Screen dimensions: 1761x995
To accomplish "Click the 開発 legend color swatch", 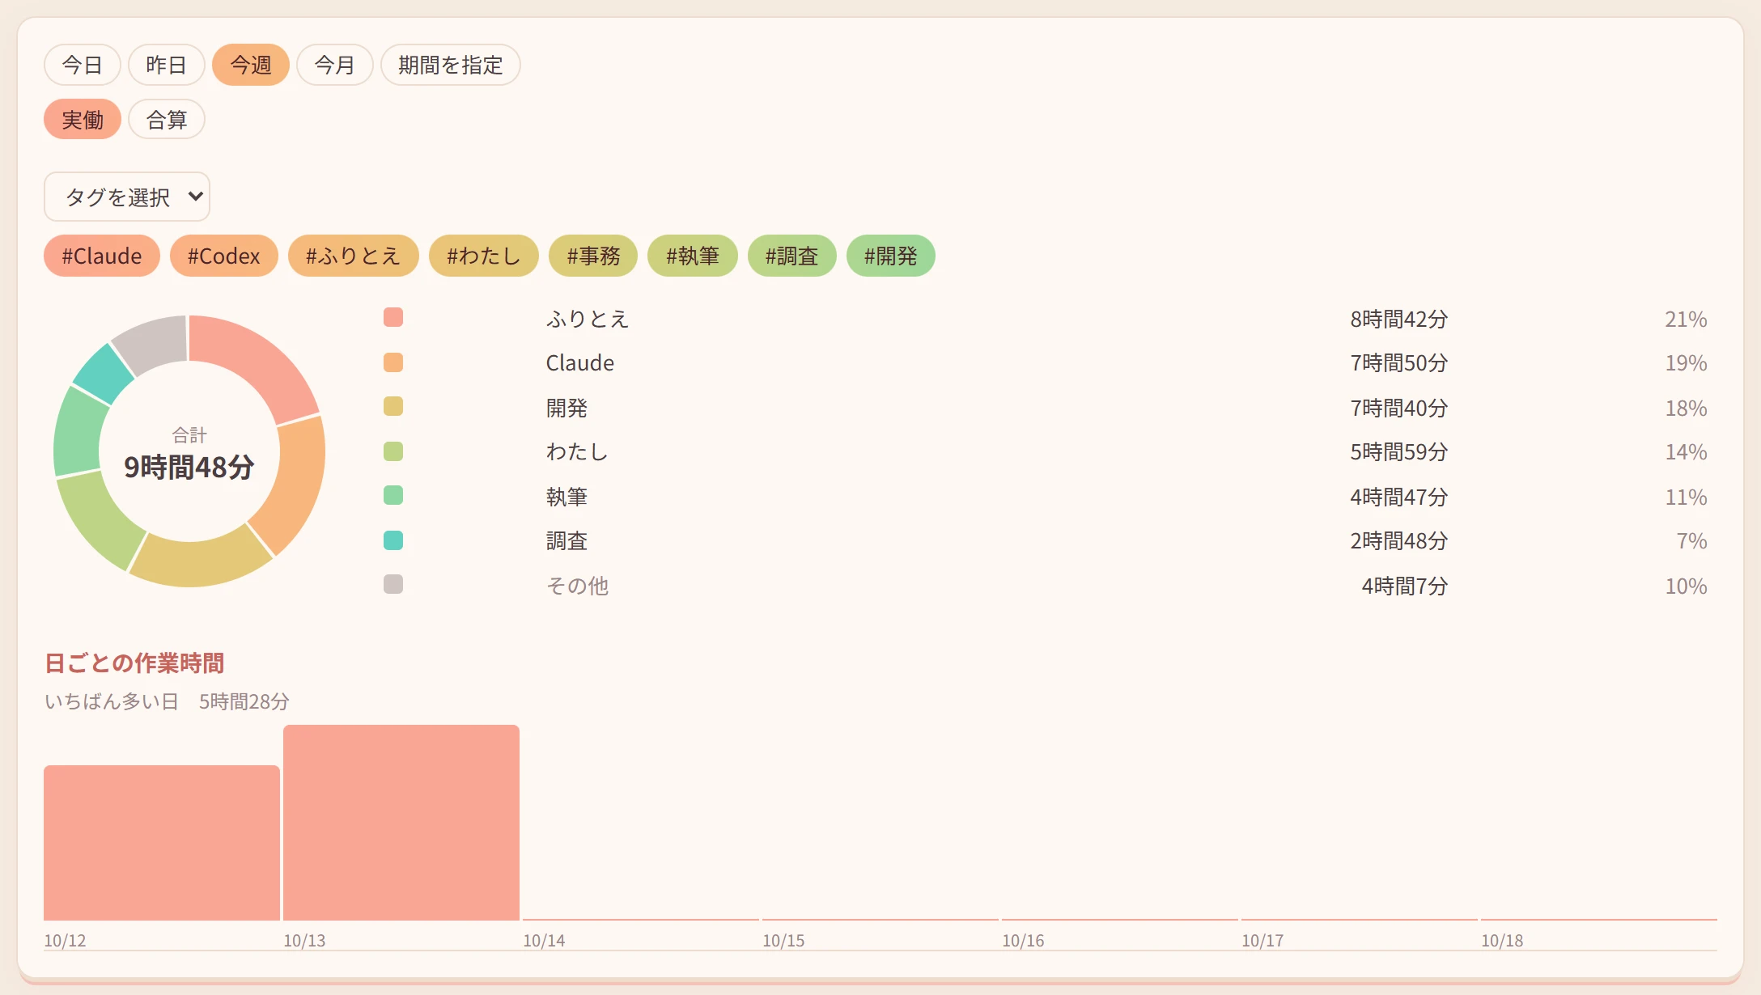I will 393,406.
